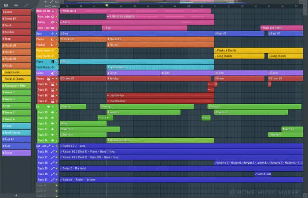The image size is (308, 198).
Task: Select Long Chords pattern in the picker panel
Action: (16, 72)
